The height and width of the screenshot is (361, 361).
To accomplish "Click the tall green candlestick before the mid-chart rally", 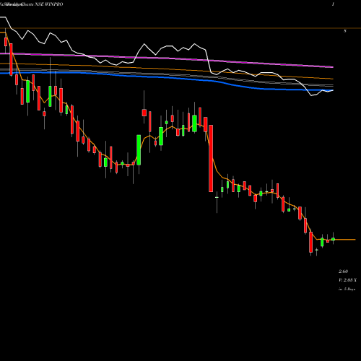I will [x=139, y=149].
